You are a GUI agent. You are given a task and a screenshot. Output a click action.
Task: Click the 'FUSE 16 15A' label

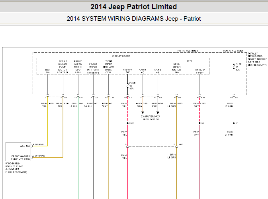[x=132, y=86]
